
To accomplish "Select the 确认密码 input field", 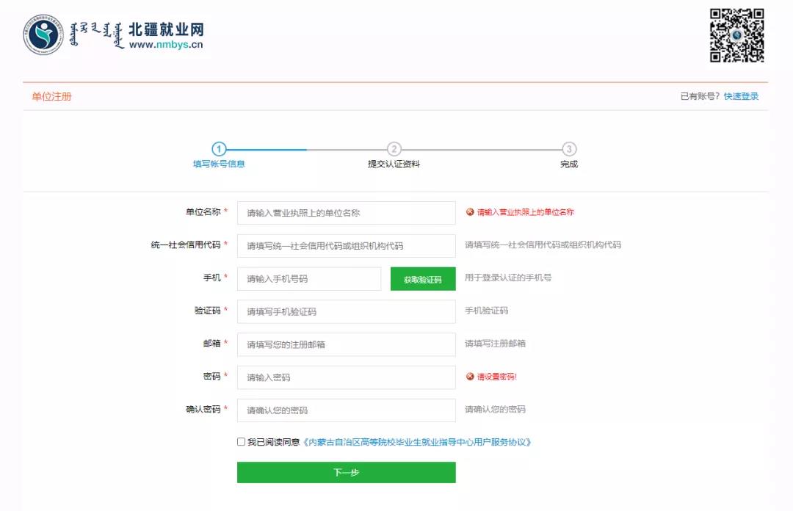I will [346, 410].
